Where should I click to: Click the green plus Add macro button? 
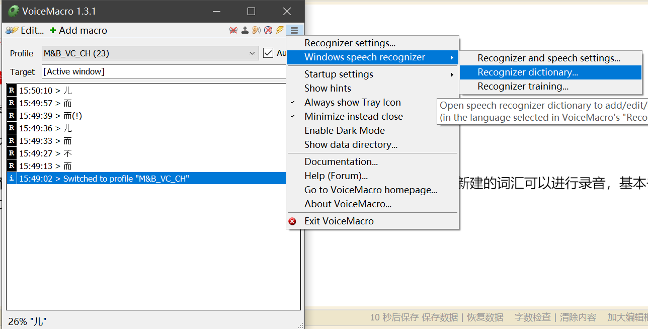tap(78, 30)
